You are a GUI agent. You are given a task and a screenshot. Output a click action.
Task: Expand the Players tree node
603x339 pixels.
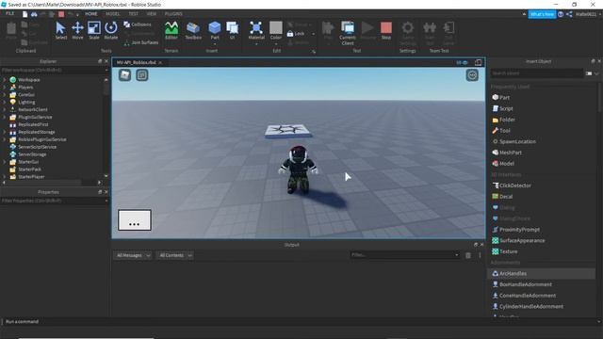point(4,88)
